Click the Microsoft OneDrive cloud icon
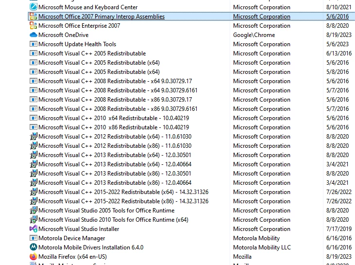This screenshot has width=355, height=265. point(34,35)
